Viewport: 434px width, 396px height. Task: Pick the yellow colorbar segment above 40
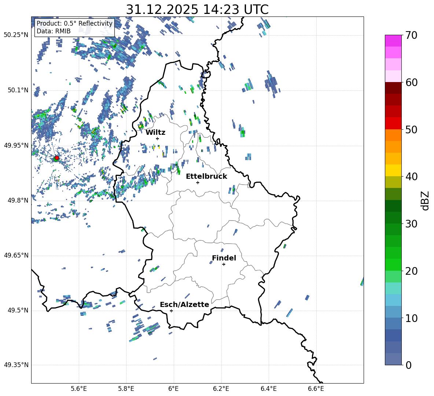(x=393, y=171)
